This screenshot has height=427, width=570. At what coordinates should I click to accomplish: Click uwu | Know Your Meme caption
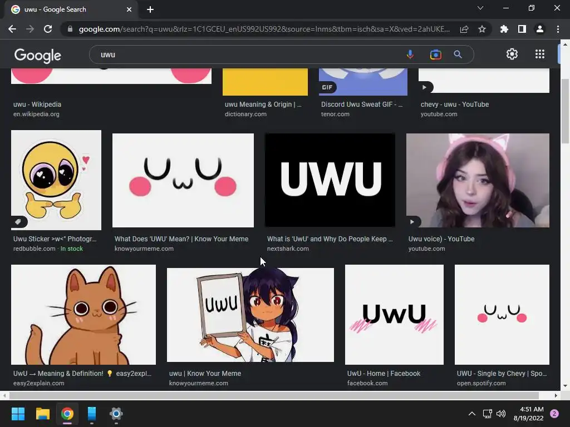click(205, 373)
